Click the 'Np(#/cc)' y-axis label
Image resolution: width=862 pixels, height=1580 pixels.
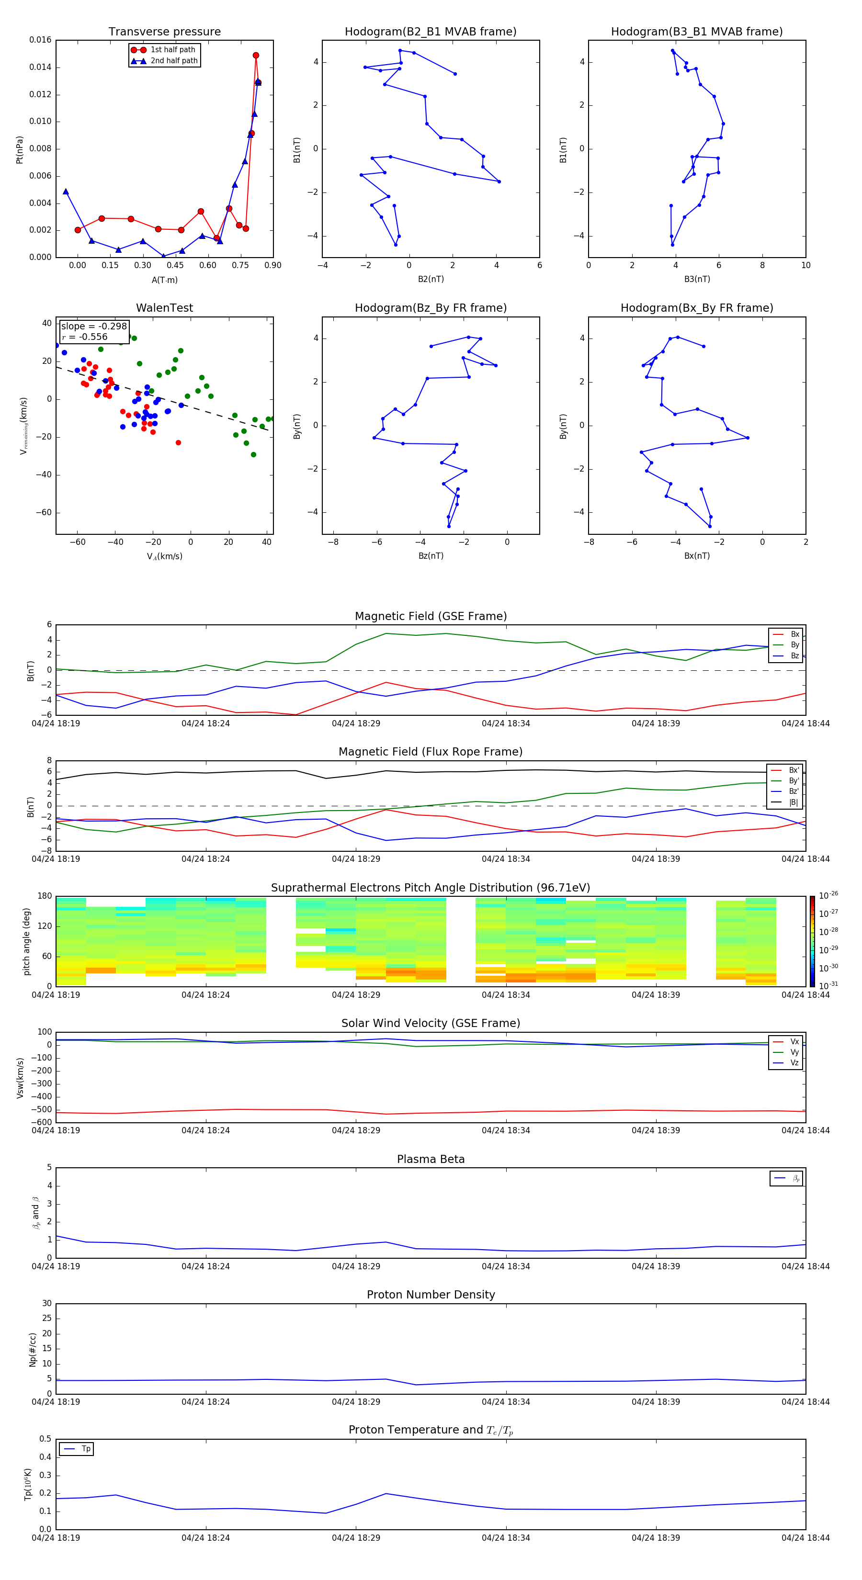point(33,1349)
